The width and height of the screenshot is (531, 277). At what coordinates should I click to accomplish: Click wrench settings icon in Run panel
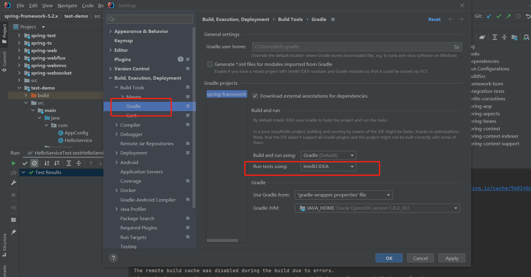click(13, 183)
